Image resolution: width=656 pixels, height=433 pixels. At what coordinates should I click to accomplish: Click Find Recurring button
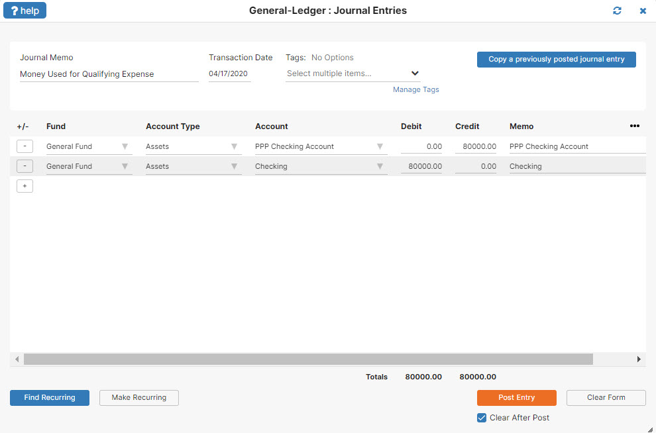point(50,397)
